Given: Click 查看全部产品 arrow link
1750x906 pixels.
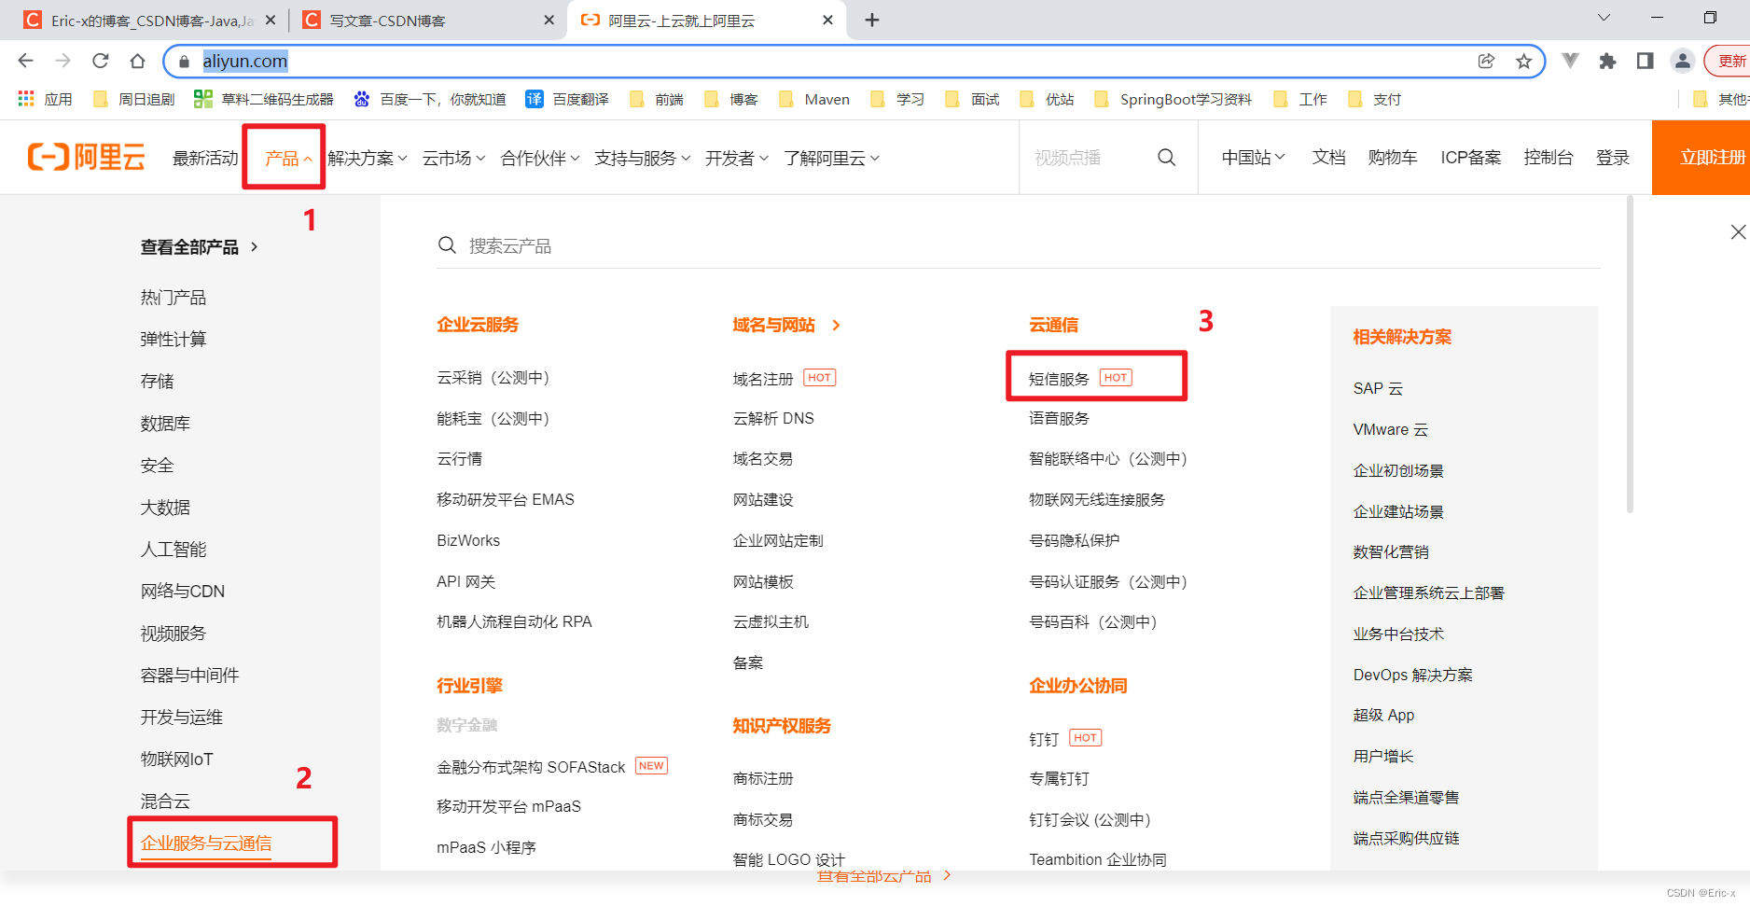Looking at the screenshot, I should [199, 246].
